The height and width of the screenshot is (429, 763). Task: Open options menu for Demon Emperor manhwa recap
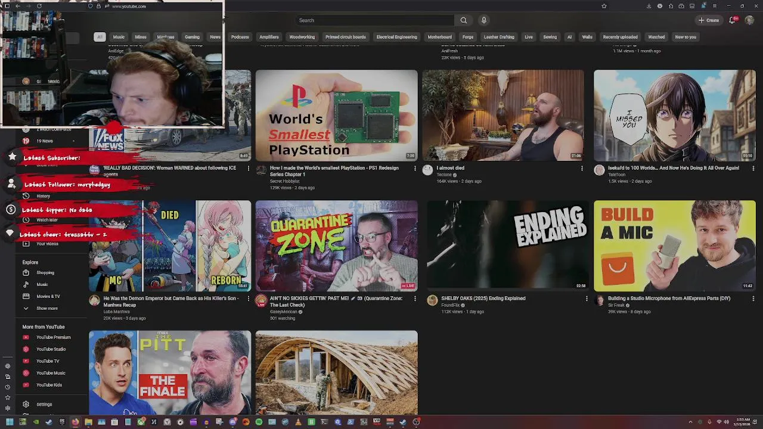pos(249,299)
